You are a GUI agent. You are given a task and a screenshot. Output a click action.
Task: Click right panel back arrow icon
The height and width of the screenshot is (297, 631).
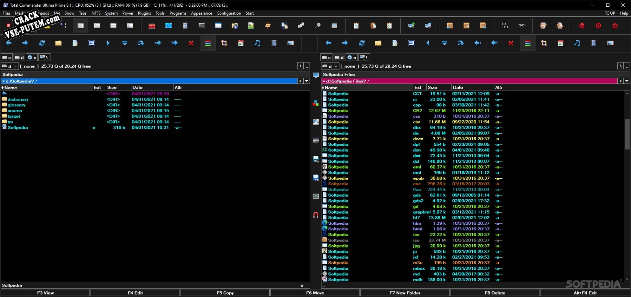click(328, 43)
